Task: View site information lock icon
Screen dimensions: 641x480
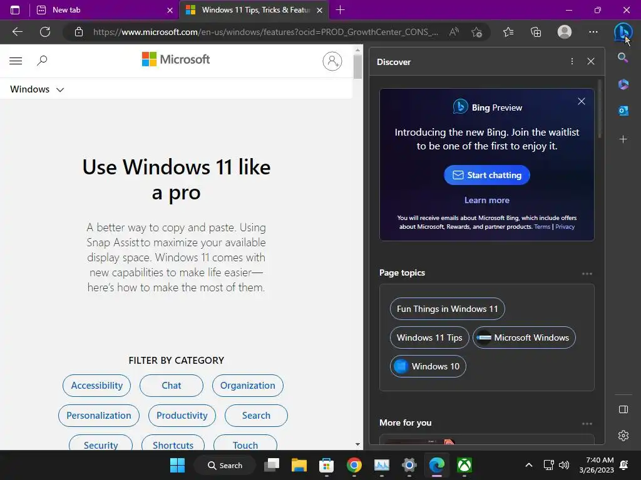Action: tap(79, 32)
